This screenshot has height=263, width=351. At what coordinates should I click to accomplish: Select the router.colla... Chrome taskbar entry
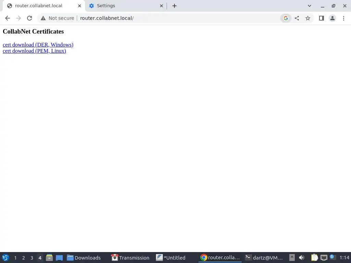pyautogui.click(x=220, y=258)
